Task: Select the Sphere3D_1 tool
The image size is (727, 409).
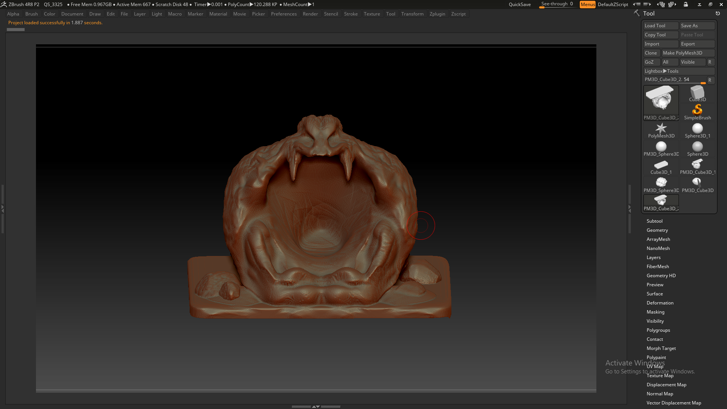Action: tap(697, 130)
